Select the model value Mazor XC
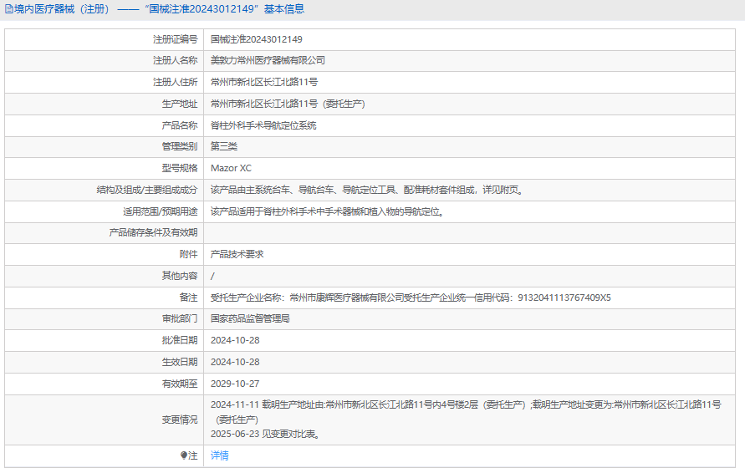Image resolution: width=745 pixels, height=473 pixels. (x=231, y=168)
